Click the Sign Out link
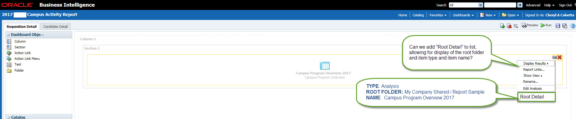This screenshot has height=119, width=576. click(565, 5)
